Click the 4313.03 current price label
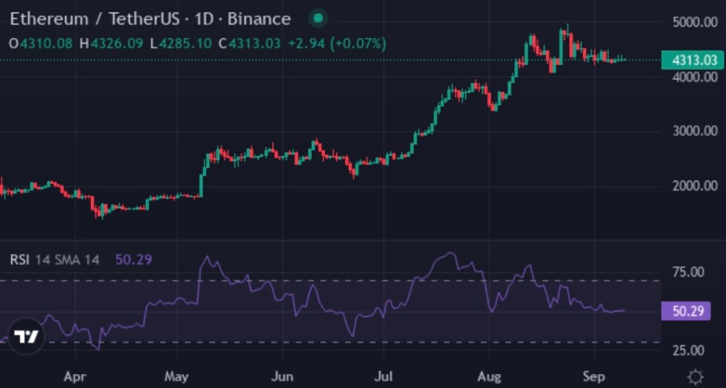Screen dimensions: 726x388 coord(692,60)
